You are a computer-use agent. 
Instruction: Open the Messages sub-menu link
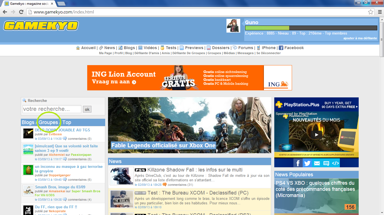(246, 53)
